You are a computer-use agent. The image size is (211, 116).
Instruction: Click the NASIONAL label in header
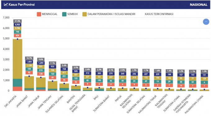(199, 5)
